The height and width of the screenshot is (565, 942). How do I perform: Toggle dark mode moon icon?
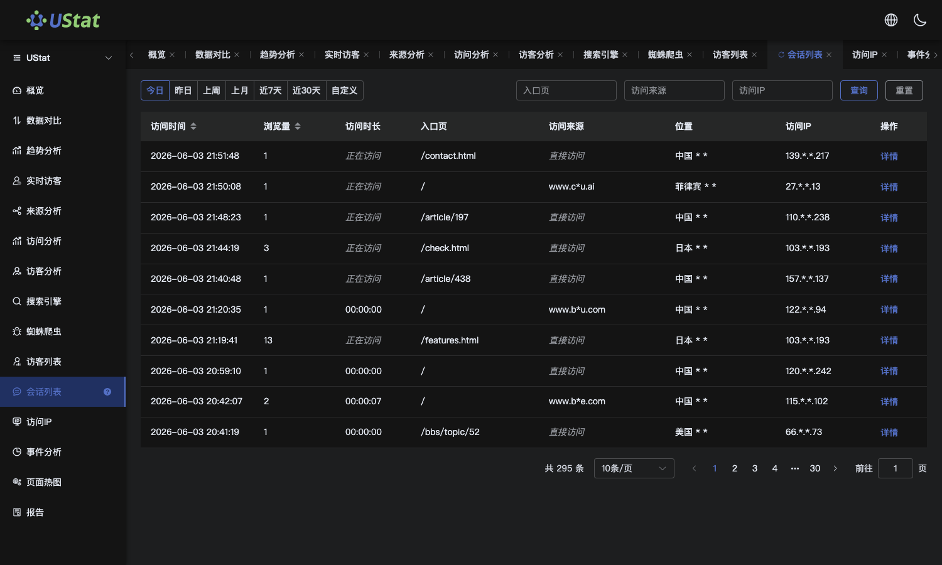920,20
